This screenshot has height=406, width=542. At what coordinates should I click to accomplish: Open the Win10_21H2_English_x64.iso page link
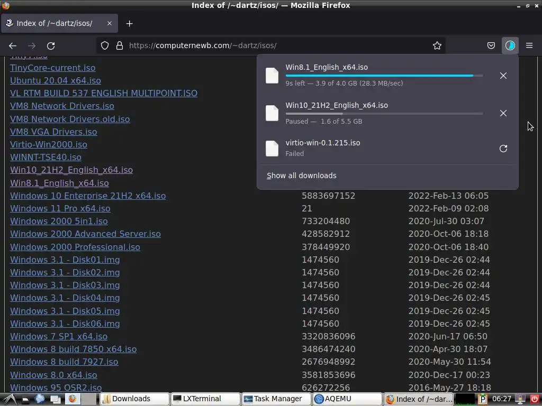[x=71, y=170]
